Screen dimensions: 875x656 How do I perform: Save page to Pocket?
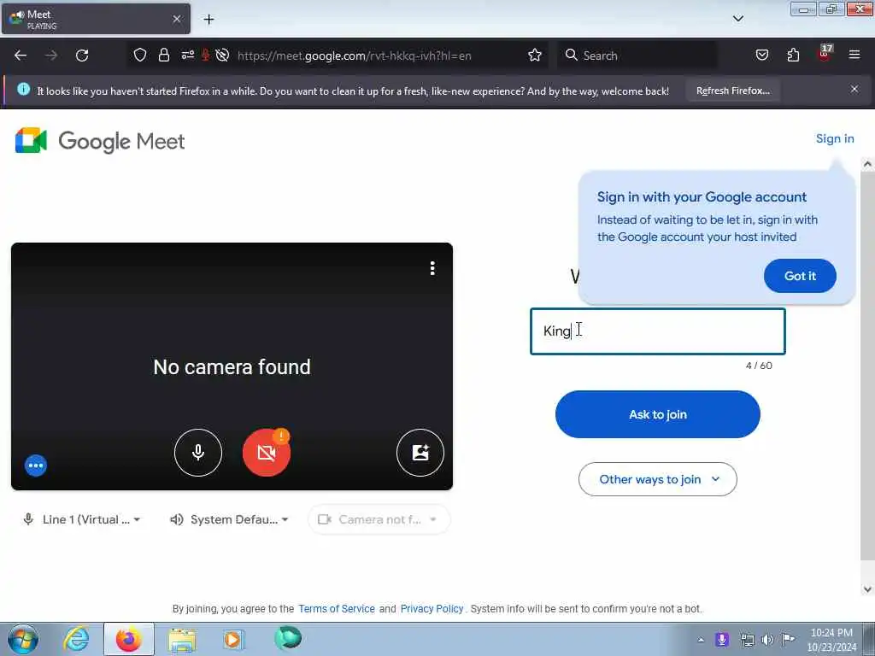(x=761, y=56)
